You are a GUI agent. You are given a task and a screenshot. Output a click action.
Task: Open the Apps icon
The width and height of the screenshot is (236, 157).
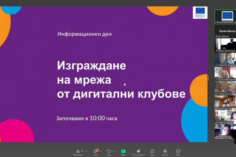[152, 151]
